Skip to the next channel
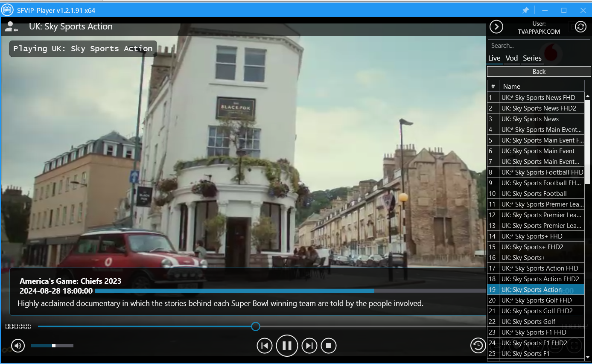Image resolution: width=592 pixels, height=364 pixels. pos(309,346)
